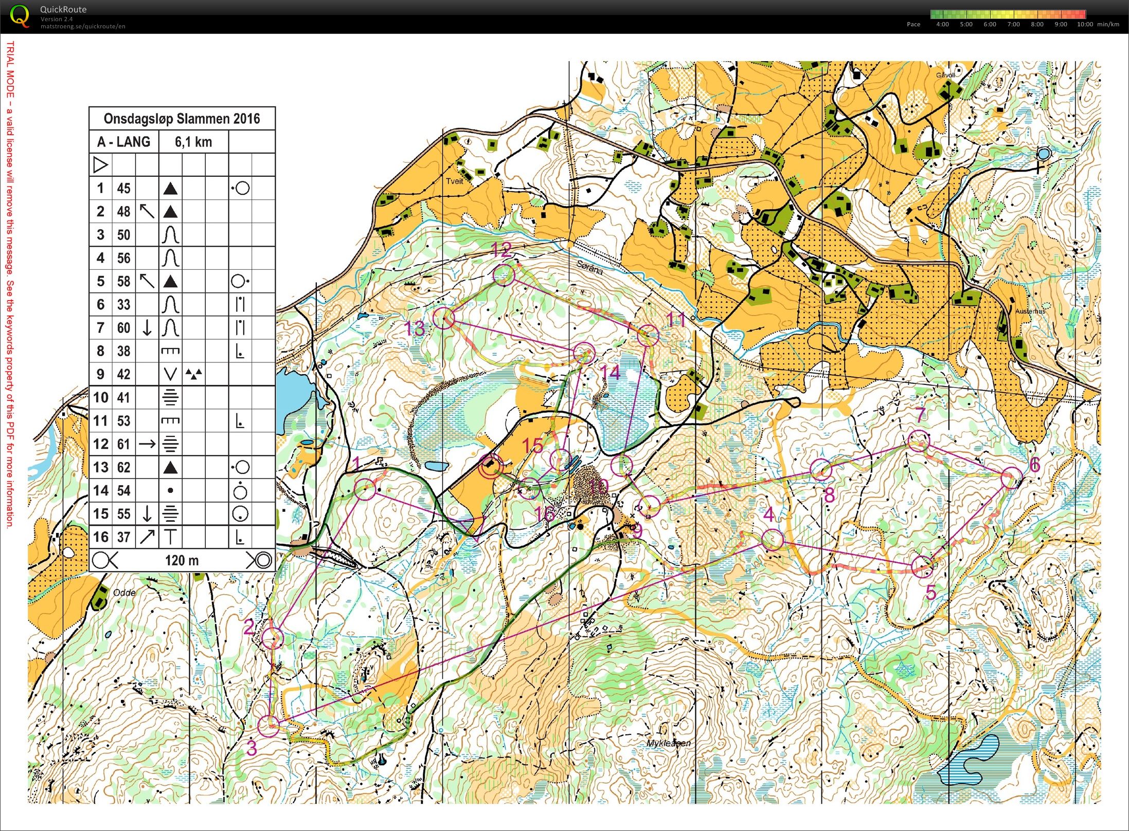Select the cliff symbol in row 8
Viewport: 1129px width, 831px height.
[x=170, y=351]
